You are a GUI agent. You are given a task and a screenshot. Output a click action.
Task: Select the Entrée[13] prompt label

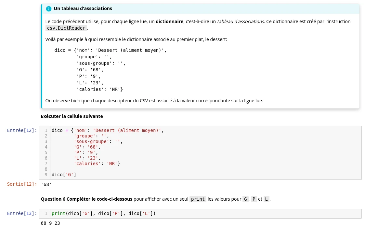tap(22, 213)
